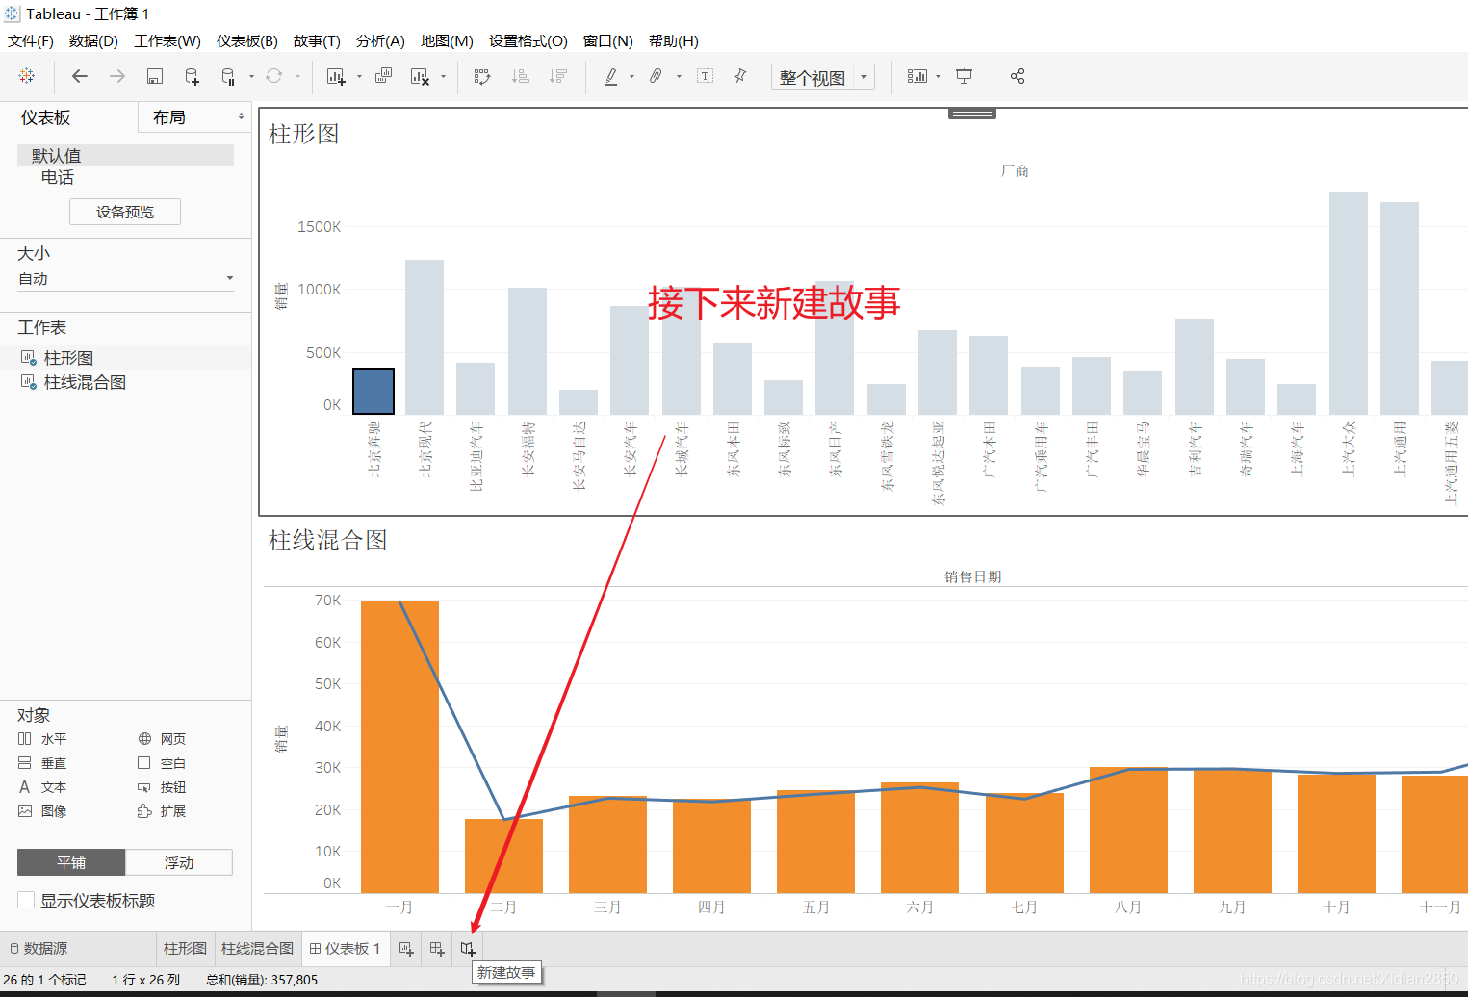Sort ascending toolbar icon

pyautogui.click(x=521, y=76)
